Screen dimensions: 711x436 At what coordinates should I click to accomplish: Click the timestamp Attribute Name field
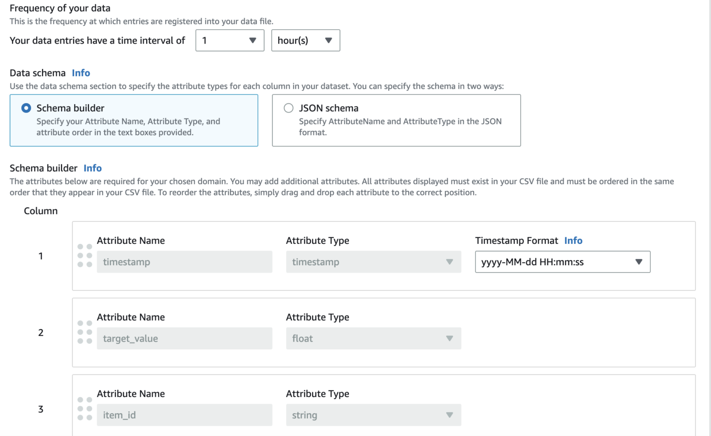pos(184,262)
